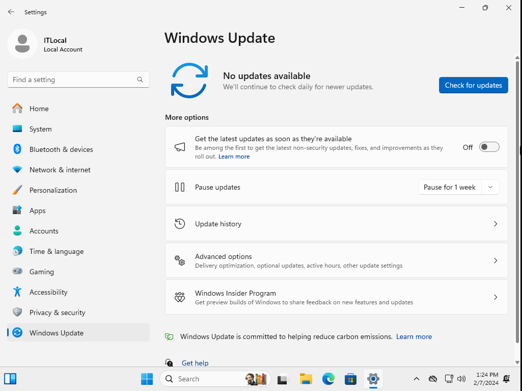The width and height of the screenshot is (522, 391).
Task: Open Accounts settings page
Action: tap(78, 230)
